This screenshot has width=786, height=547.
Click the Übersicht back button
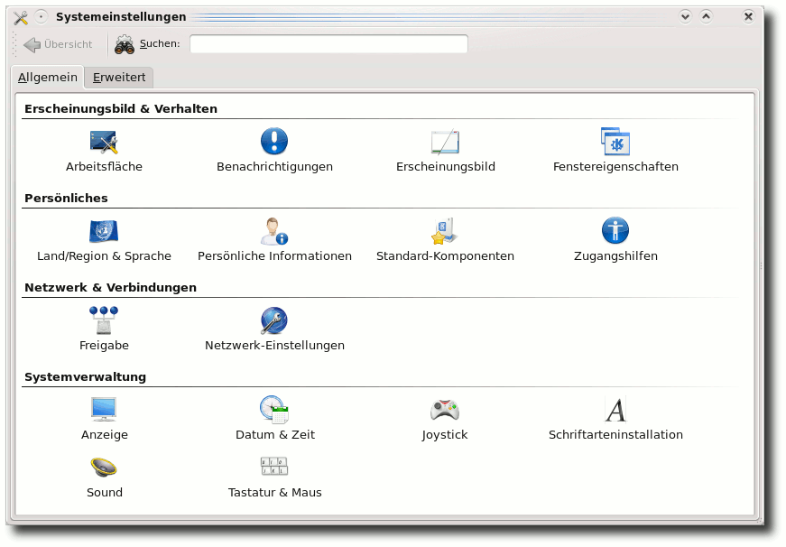click(58, 44)
